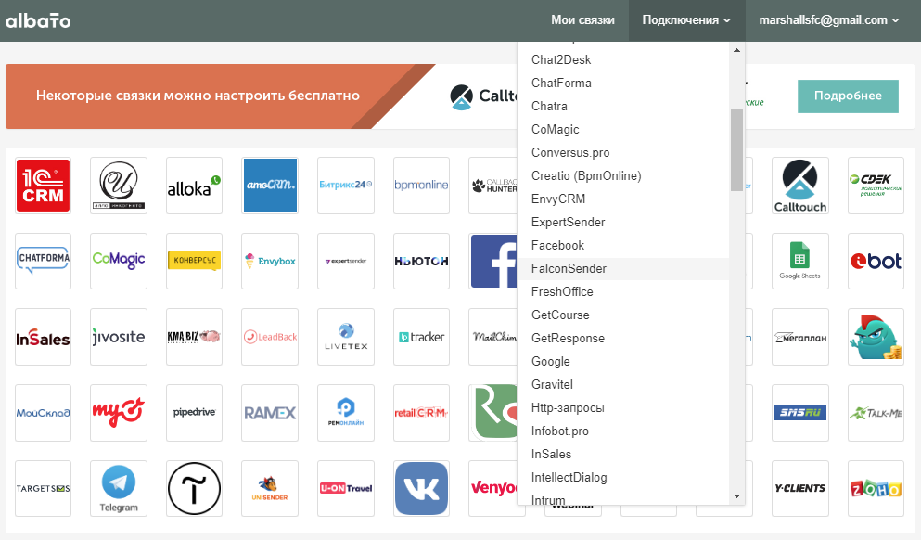Screen dimensions: 921x540
Task: Select the Y-CLIENTS tile
Action: click(x=800, y=489)
